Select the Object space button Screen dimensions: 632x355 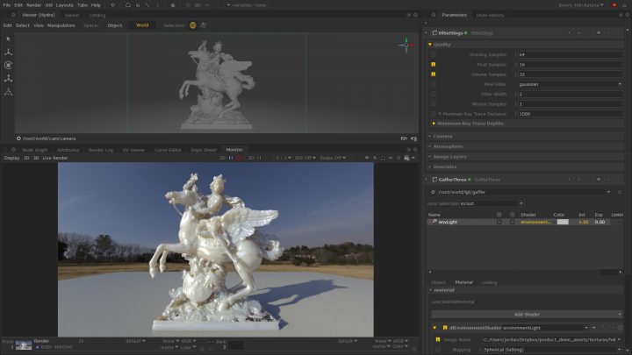(114, 25)
